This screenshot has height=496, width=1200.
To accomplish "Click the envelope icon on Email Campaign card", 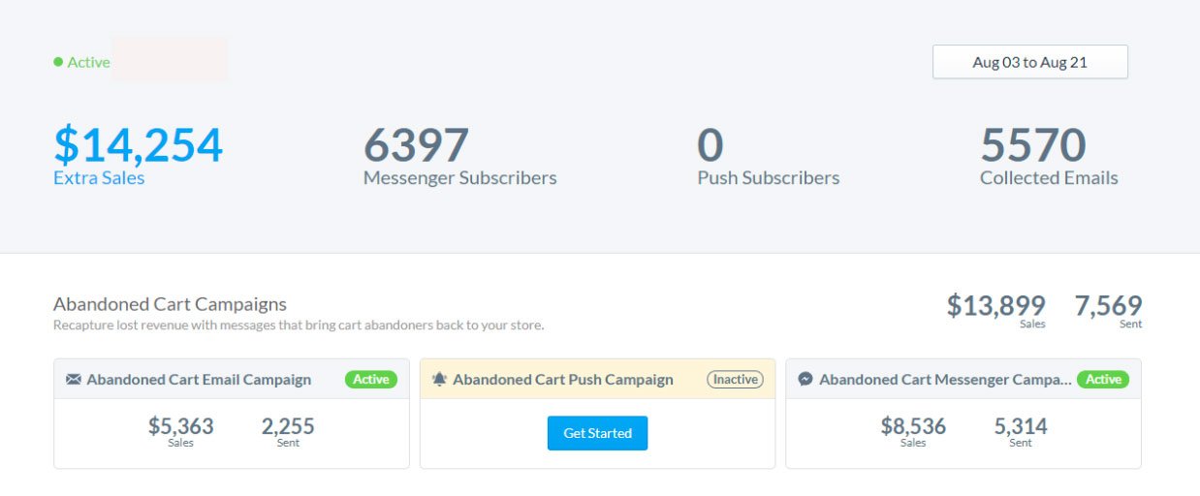I will pos(74,380).
